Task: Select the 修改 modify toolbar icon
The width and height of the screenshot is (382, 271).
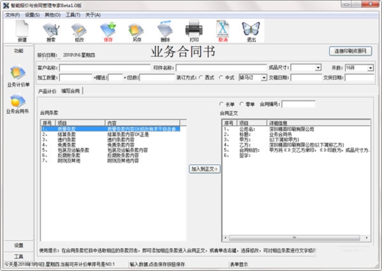Action: coord(79,31)
